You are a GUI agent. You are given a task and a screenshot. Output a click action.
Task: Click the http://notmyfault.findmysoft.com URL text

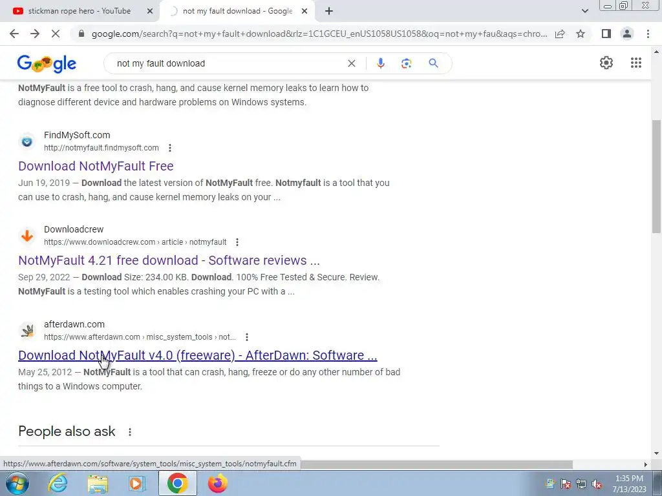[101, 148]
